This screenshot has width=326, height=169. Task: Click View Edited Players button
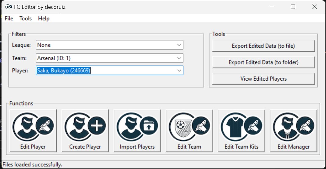(264, 79)
